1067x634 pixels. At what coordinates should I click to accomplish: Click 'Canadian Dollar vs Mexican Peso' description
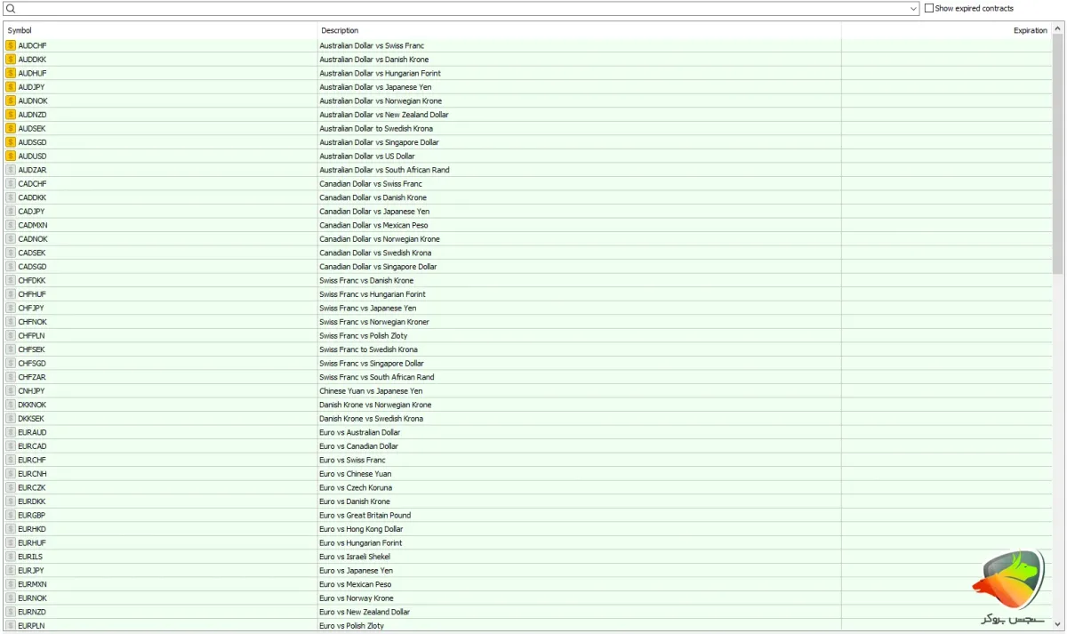pyautogui.click(x=373, y=225)
